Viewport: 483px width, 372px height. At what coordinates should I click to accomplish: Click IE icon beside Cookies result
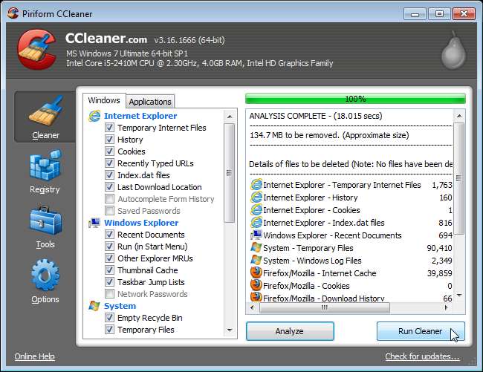(x=256, y=210)
